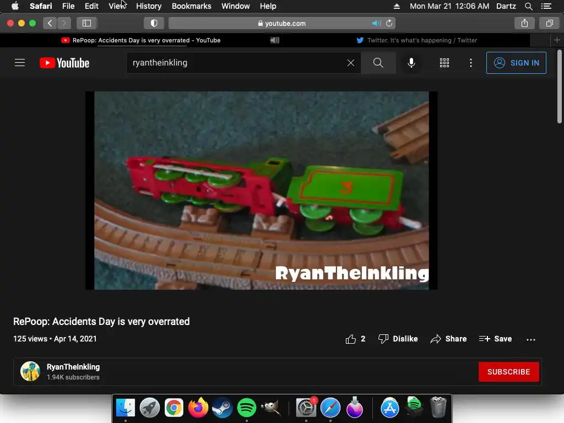Share this video
564x423 pixels.
point(448,339)
